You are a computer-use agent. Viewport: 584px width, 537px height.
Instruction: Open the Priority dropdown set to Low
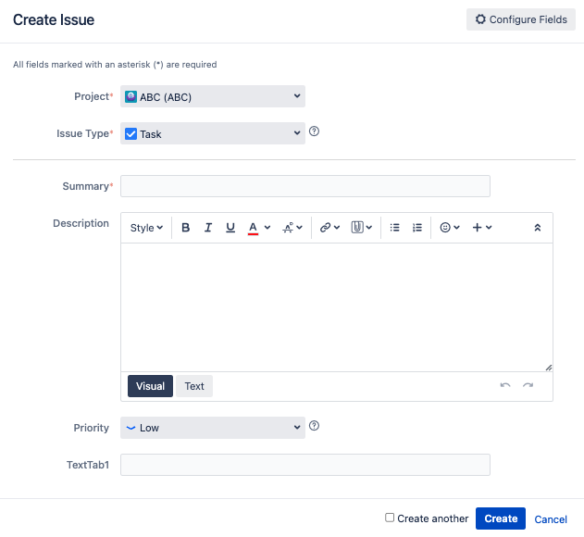(x=213, y=428)
